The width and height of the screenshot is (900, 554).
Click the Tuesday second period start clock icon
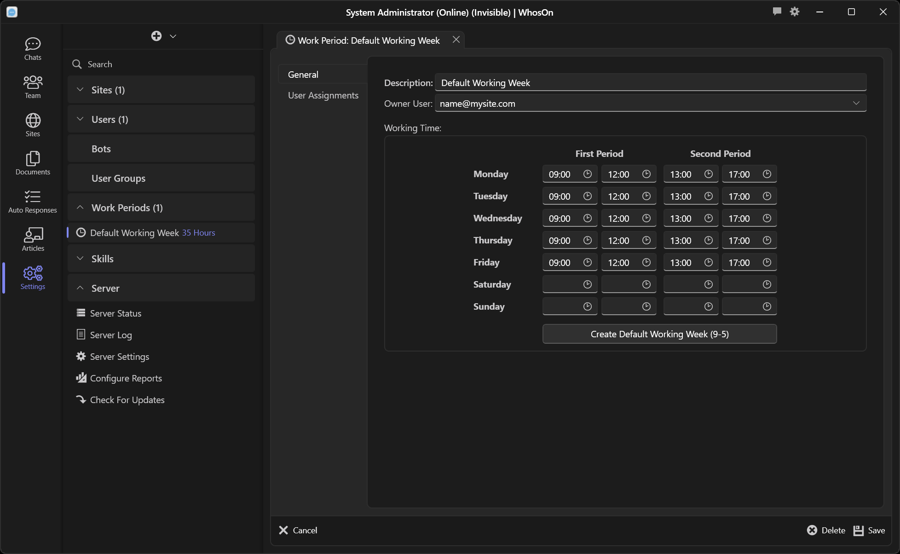[709, 196]
